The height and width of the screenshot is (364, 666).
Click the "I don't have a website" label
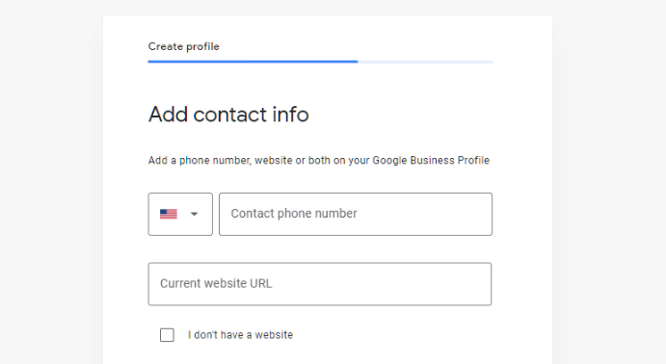pyautogui.click(x=240, y=335)
